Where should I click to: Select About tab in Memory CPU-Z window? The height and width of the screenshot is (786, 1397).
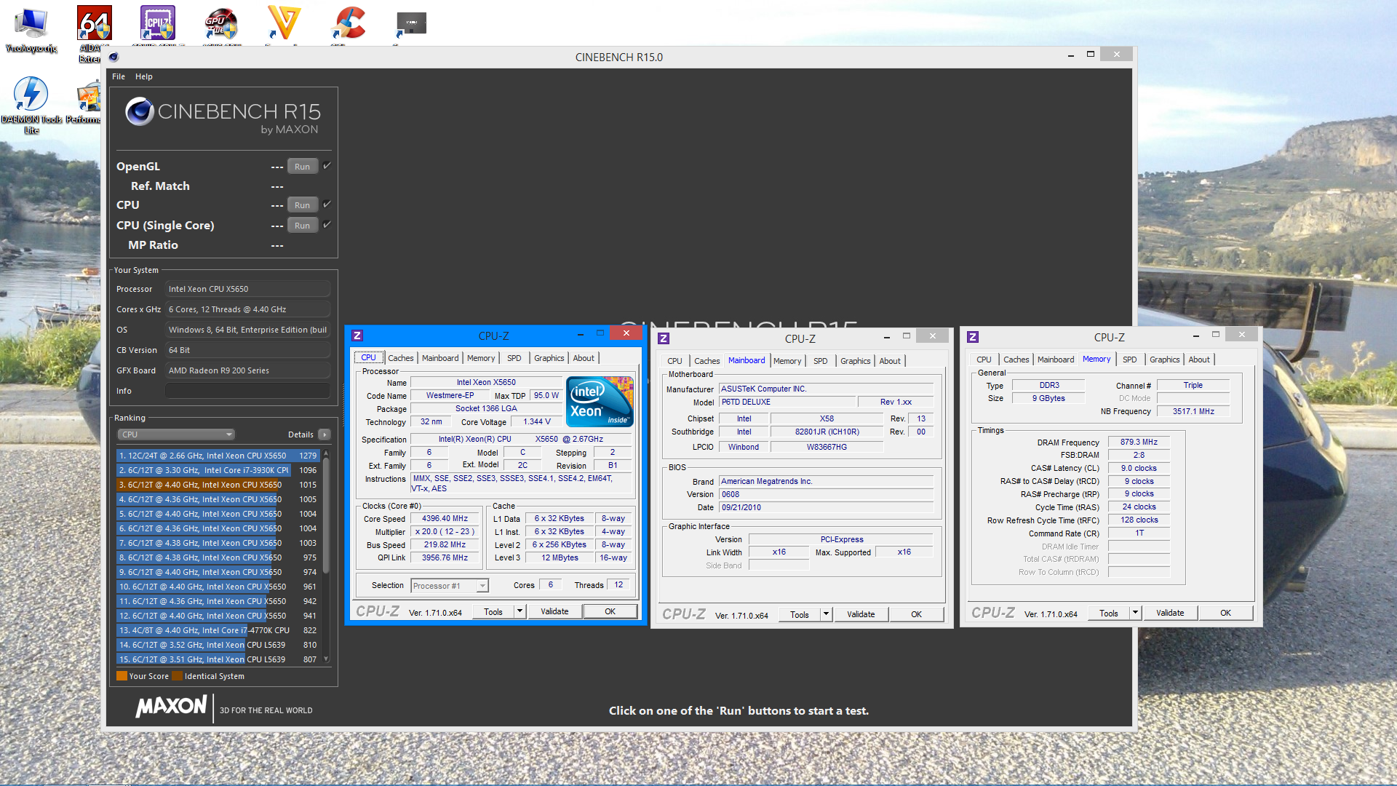(1199, 360)
